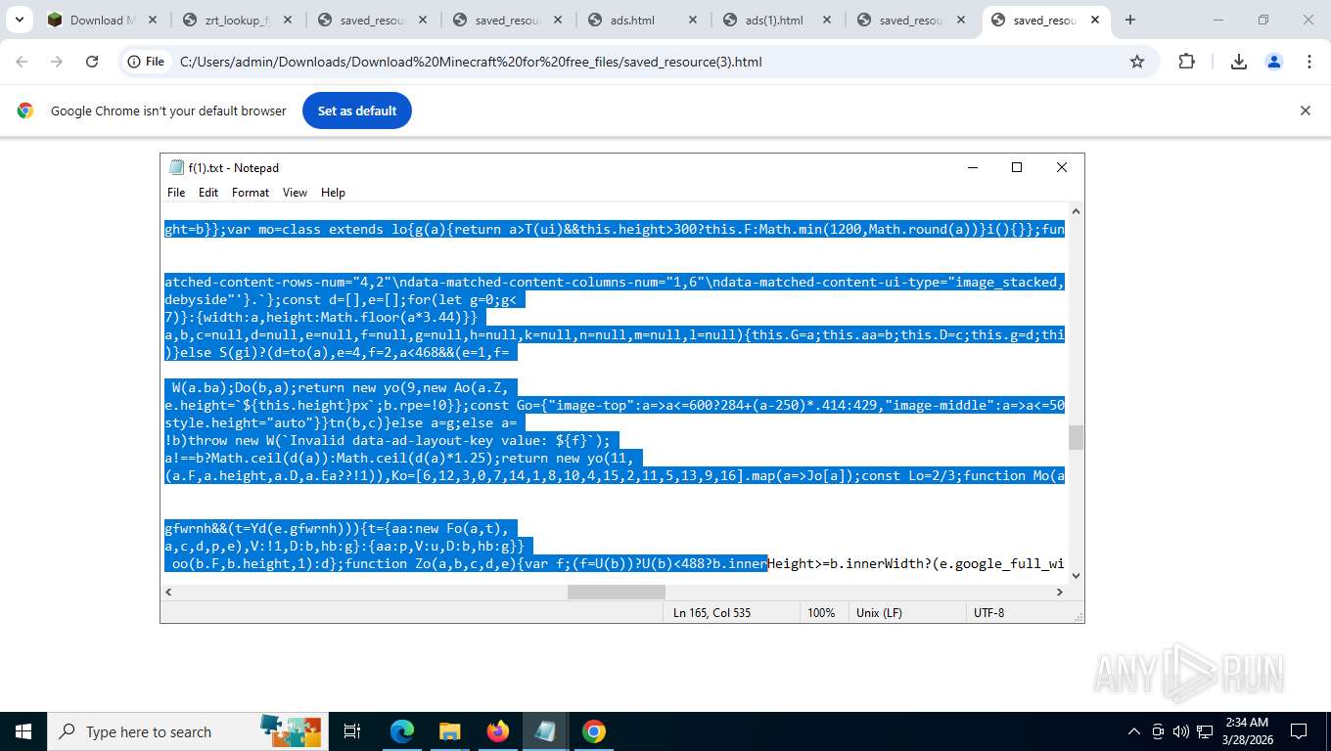Open Chrome's tab search dropdown
The height and width of the screenshot is (751, 1331).
(20, 20)
